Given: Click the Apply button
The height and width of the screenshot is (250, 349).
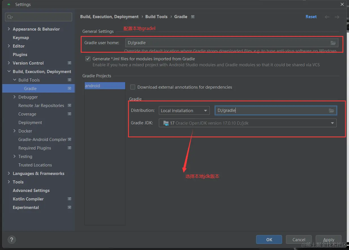Looking at the screenshot, I should pyautogui.click(x=329, y=240).
